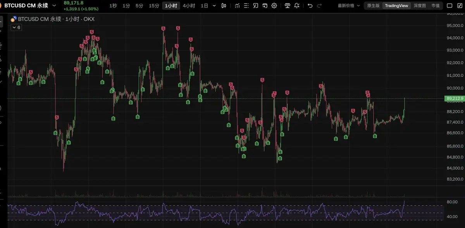Create a price alert with the bell icon
The width and height of the screenshot is (465, 228).
click(x=297, y=6)
